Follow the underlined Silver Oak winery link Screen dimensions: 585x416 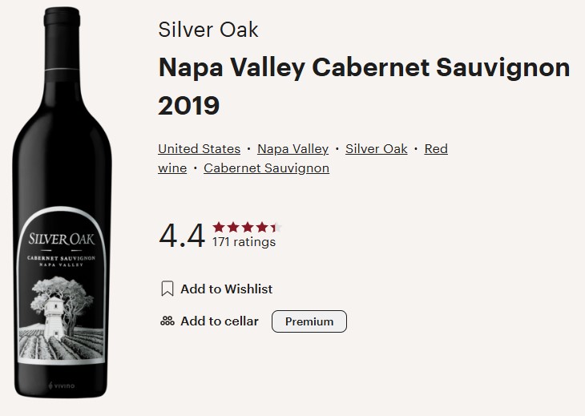click(x=376, y=149)
